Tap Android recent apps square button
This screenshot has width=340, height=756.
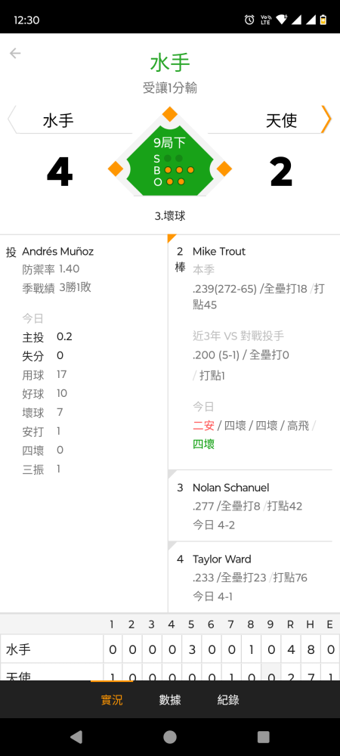pyautogui.click(x=264, y=736)
